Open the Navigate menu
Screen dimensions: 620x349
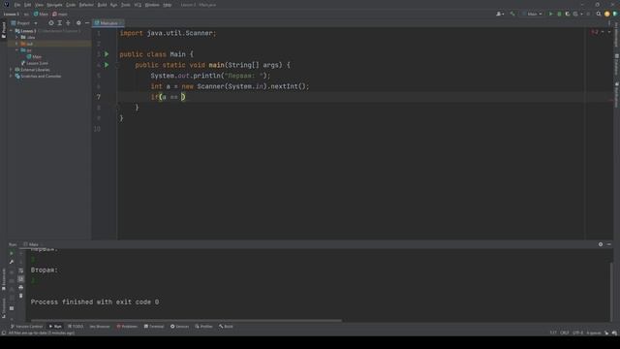[54, 5]
